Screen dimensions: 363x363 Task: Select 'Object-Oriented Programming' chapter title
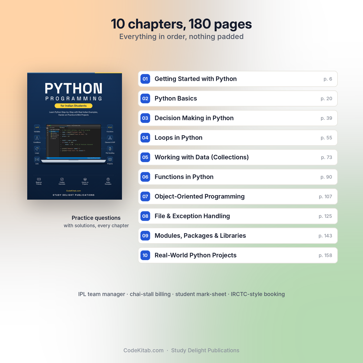[200, 197]
